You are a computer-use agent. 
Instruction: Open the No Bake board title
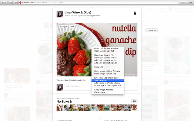pyautogui.click(x=63, y=102)
